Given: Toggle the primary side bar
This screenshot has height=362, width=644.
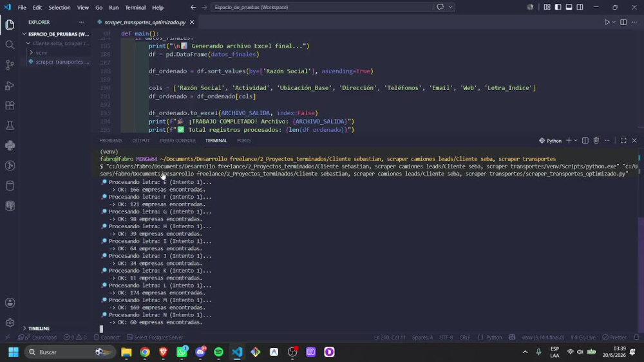Looking at the screenshot, I should (x=558, y=7).
